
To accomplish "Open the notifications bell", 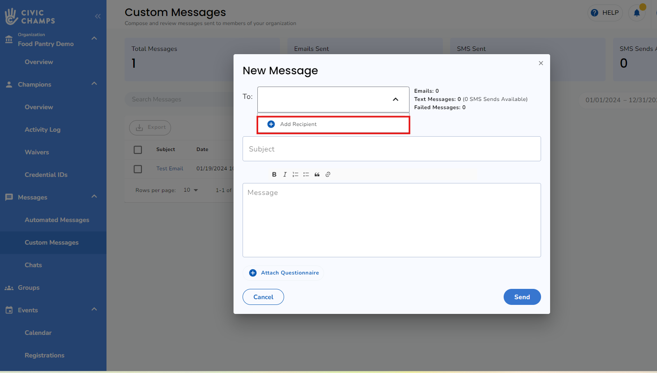I will pyautogui.click(x=636, y=13).
